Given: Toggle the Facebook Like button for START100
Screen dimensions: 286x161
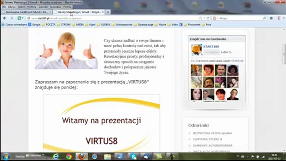Looking at the screenshot, I should (212, 52).
